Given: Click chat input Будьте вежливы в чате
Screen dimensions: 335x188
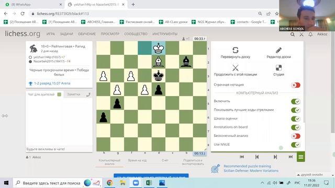Looking at the screenshot, I should 59,149.
